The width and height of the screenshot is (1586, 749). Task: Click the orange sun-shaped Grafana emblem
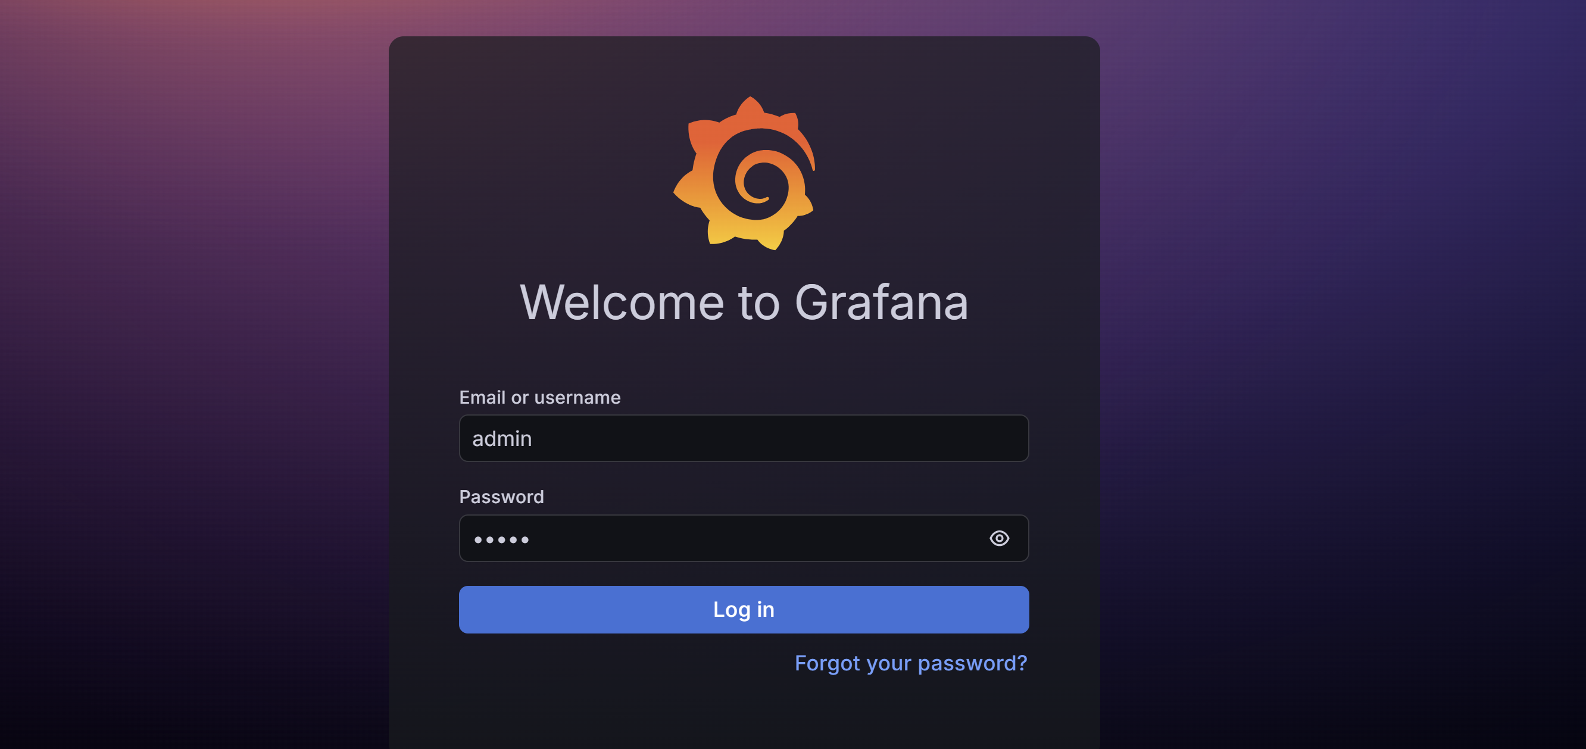pos(744,173)
